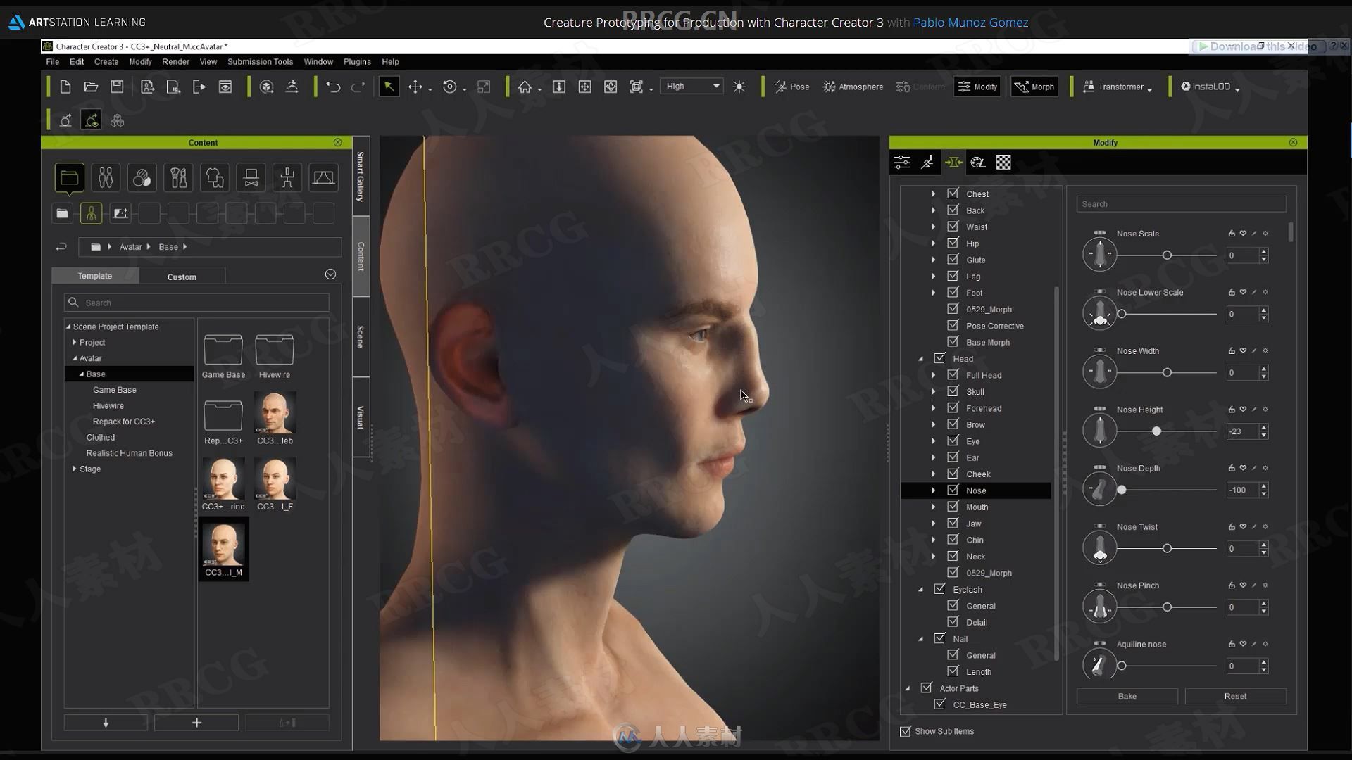This screenshot has height=760, width=1352.
Task: Enable Show Sub Items checkbox
Action: pyautogui.click(x=906, y=731)
